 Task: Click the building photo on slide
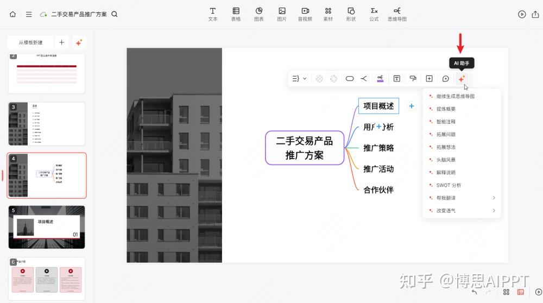(x=174, y=155)
